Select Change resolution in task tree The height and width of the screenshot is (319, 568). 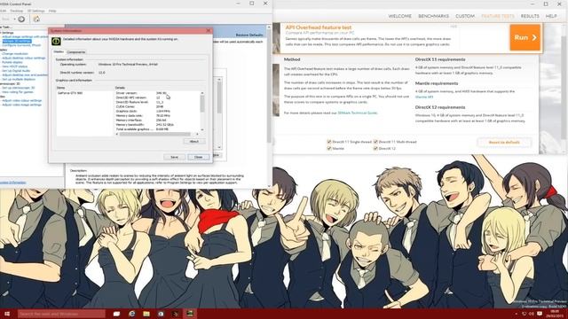click(x=15, y=54)
